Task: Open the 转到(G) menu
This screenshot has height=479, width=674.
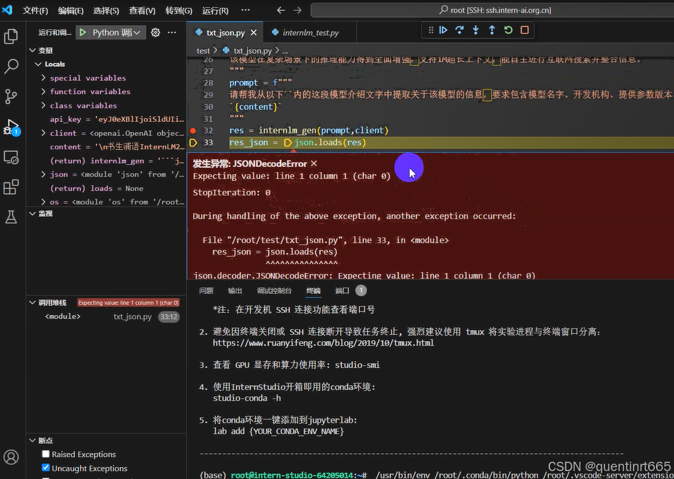Action: point(178,11)
